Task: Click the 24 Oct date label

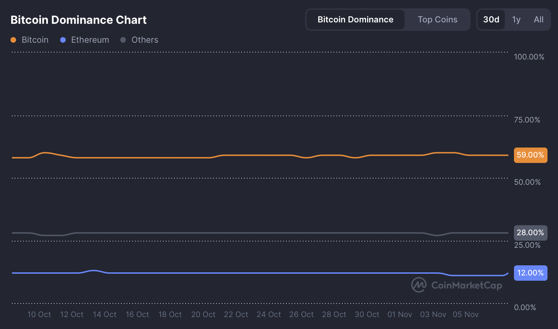Action: pyautogui.click(x=269, y=315)
